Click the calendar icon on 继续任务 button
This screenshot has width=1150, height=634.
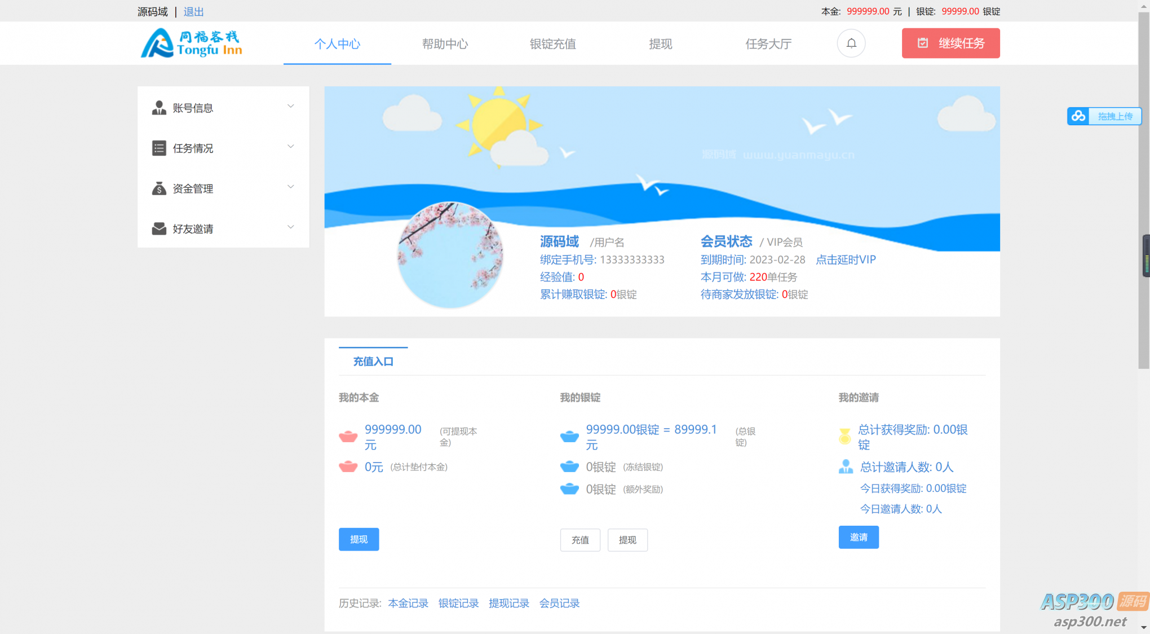(x=922, y=43)
